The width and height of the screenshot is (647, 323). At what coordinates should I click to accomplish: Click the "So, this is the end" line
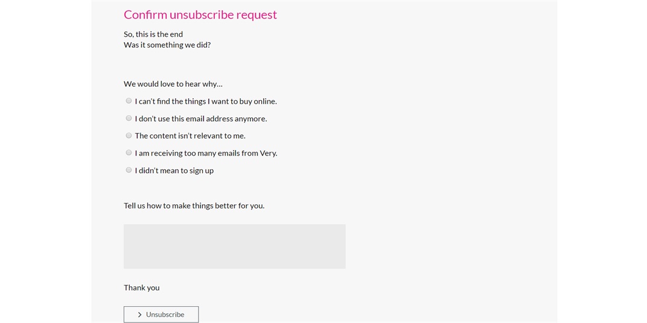153,34
